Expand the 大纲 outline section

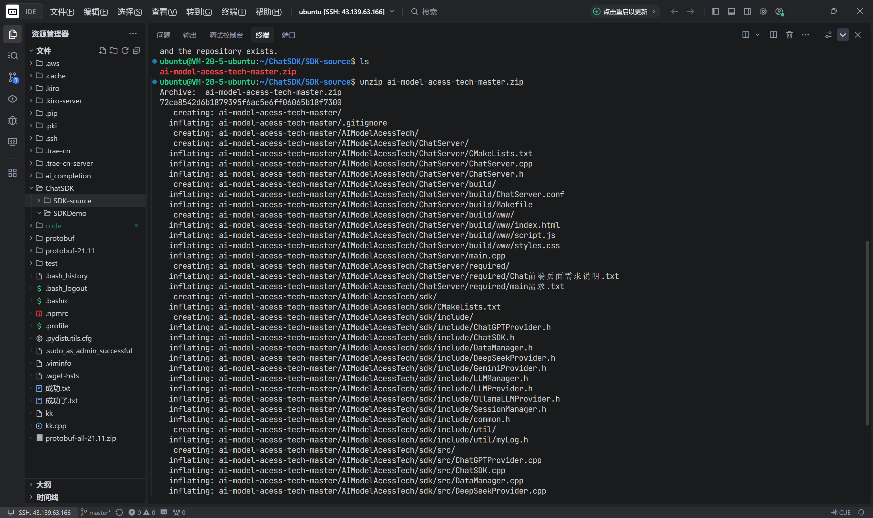coord(43,484)
